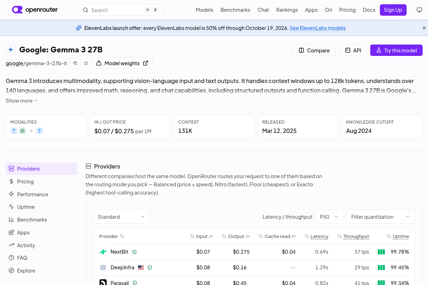Click the Try this model button

coord(396,50)
